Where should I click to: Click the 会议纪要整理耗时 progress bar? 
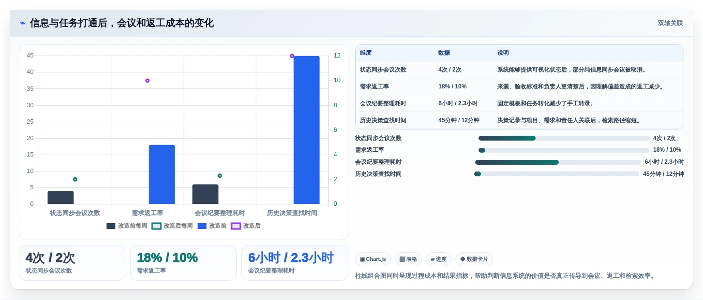coord(558,162)
